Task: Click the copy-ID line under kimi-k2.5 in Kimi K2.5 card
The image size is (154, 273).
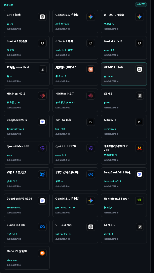Action: click(111, 134)
